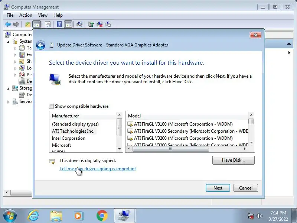This screenshot has width=297, height=223.
Task: Click the blue back arrow in driver wizard
Action: point(40,45)
